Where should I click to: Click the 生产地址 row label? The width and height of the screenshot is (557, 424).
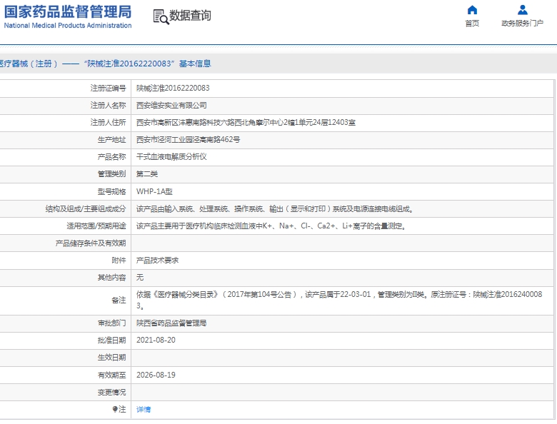coord(111,140)
